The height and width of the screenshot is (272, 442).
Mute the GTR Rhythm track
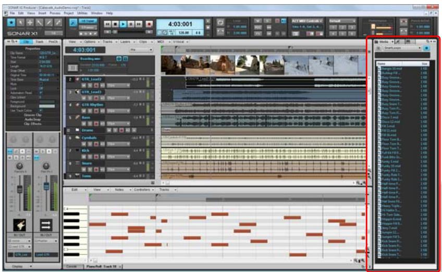pos(84,111)
